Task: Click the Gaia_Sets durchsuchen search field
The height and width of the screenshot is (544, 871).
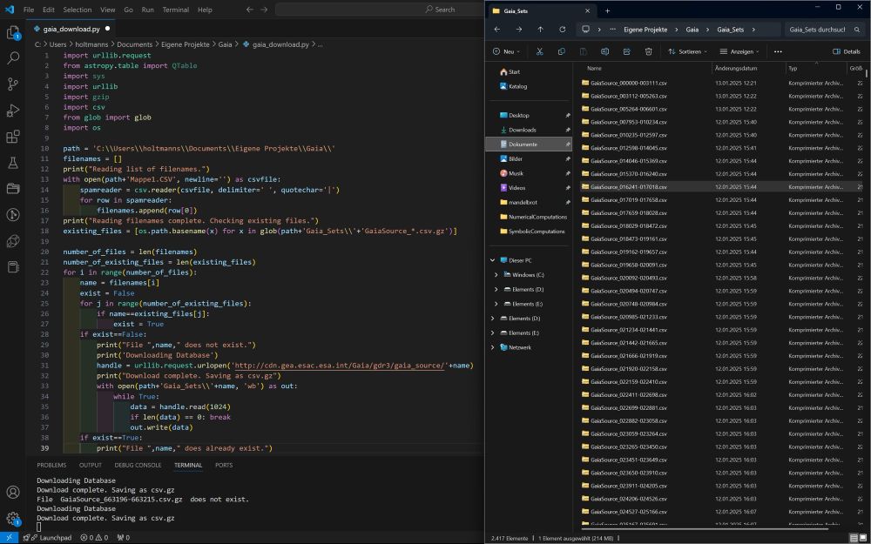Action: coord(824,30)
